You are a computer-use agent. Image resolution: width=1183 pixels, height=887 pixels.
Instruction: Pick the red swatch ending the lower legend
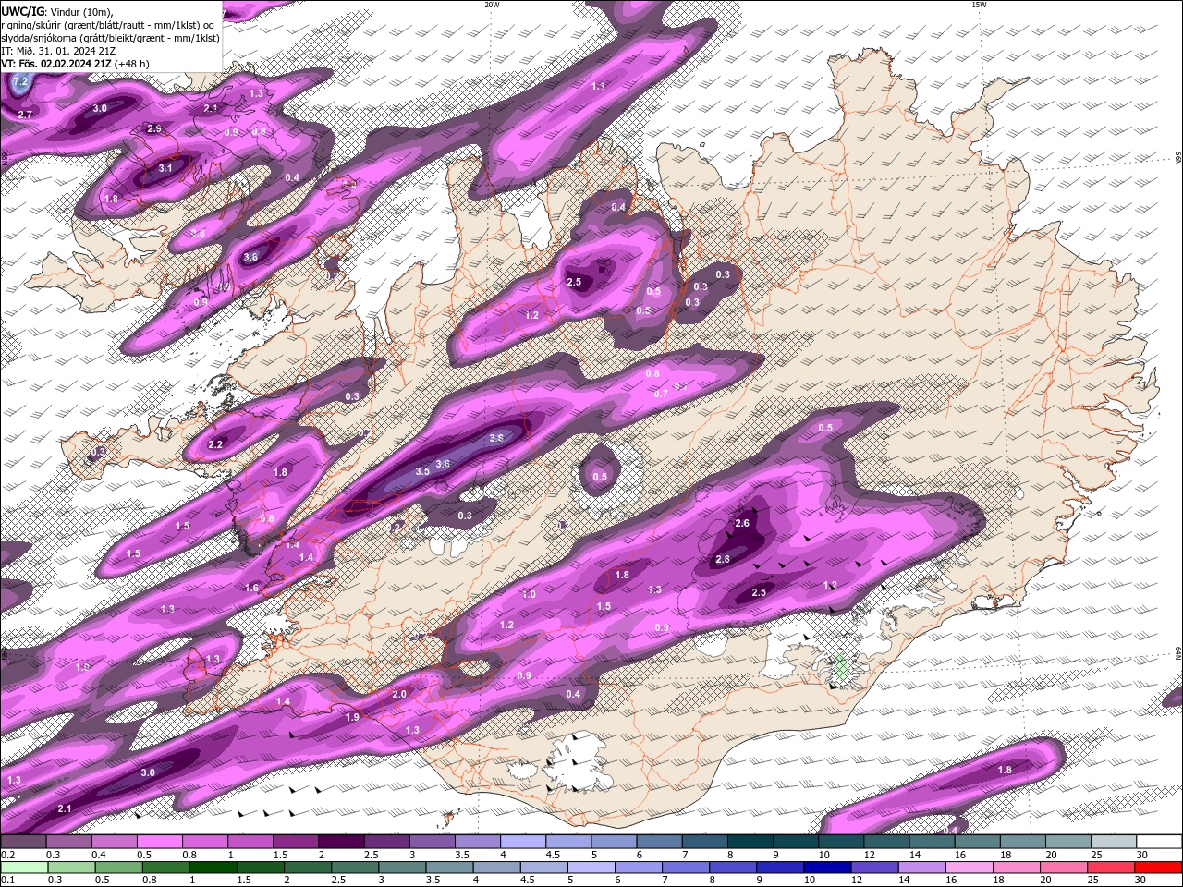coord(1159,868)
